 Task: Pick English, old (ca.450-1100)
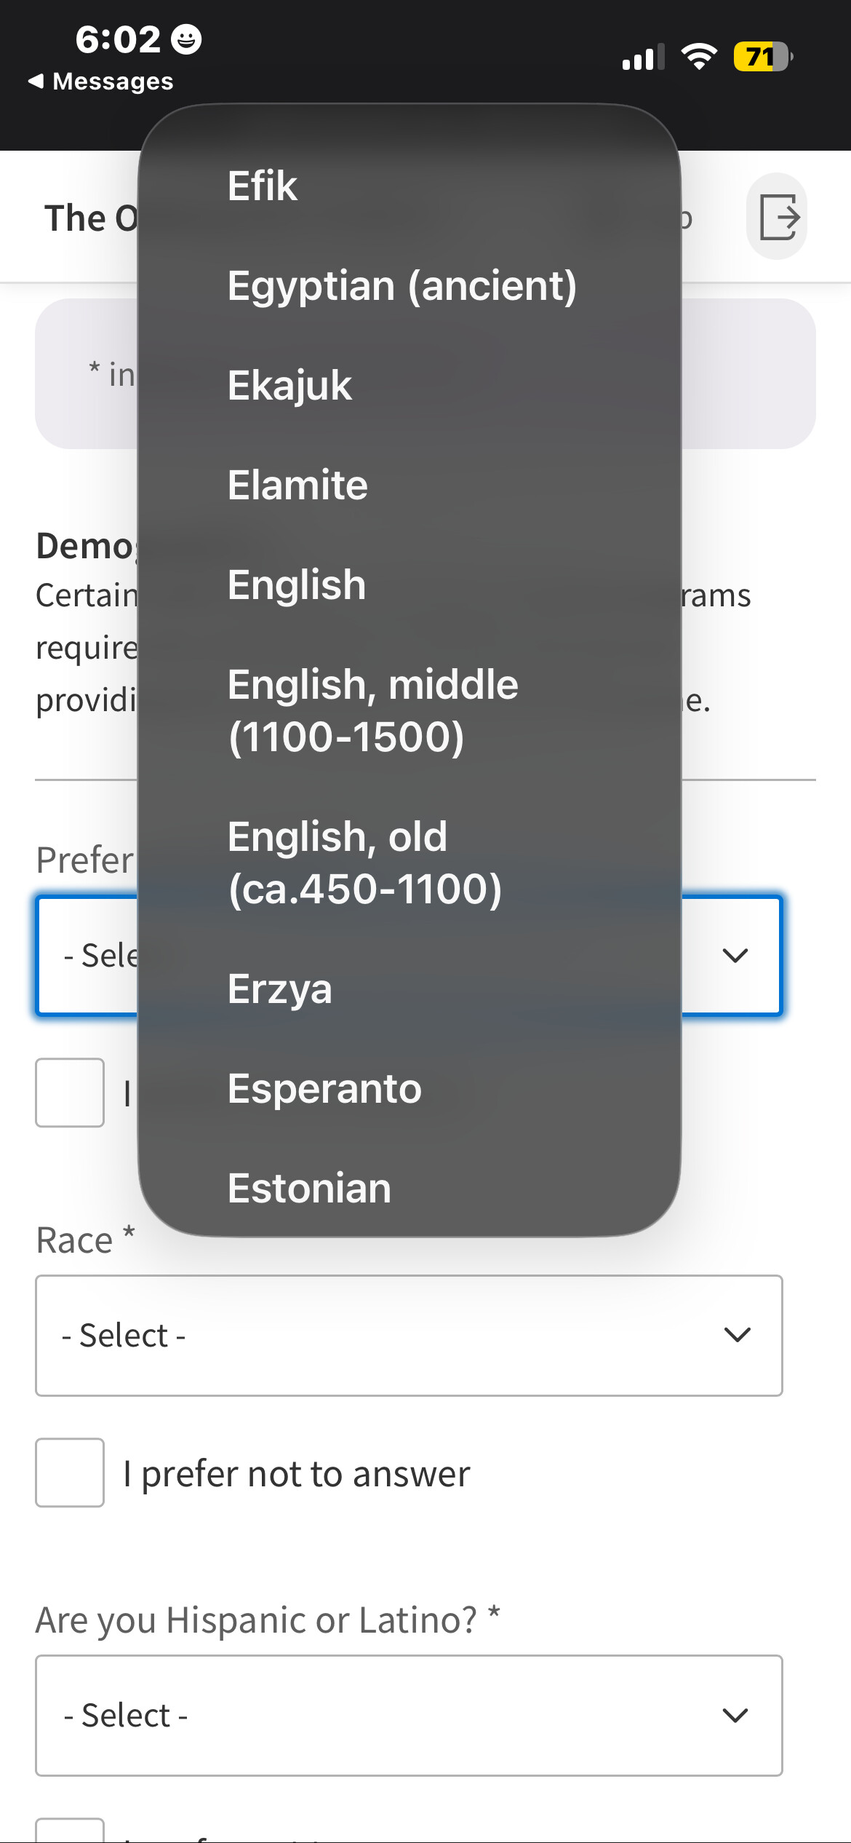pyautogui.click(x=364, y=863)
